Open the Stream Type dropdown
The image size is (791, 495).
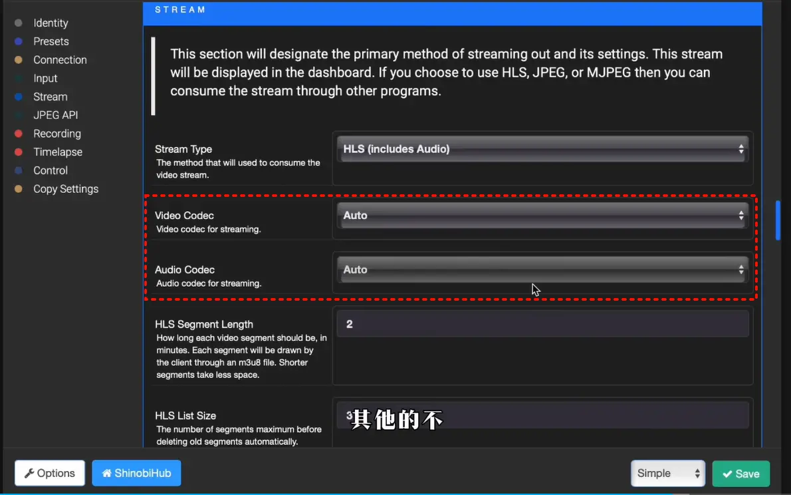pyautogui.click(x=542, y=149)
